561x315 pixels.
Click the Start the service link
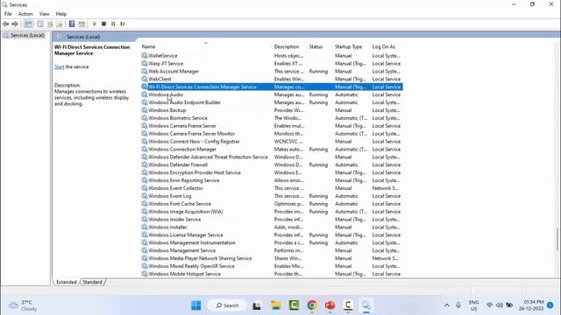click(x=59, y=66)
